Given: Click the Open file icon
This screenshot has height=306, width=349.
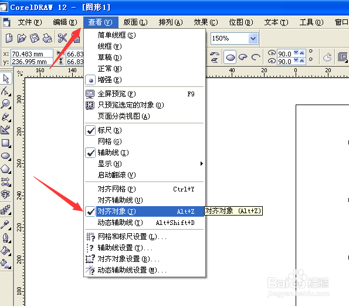Looking at the screenshot, I should click(22, 38).
